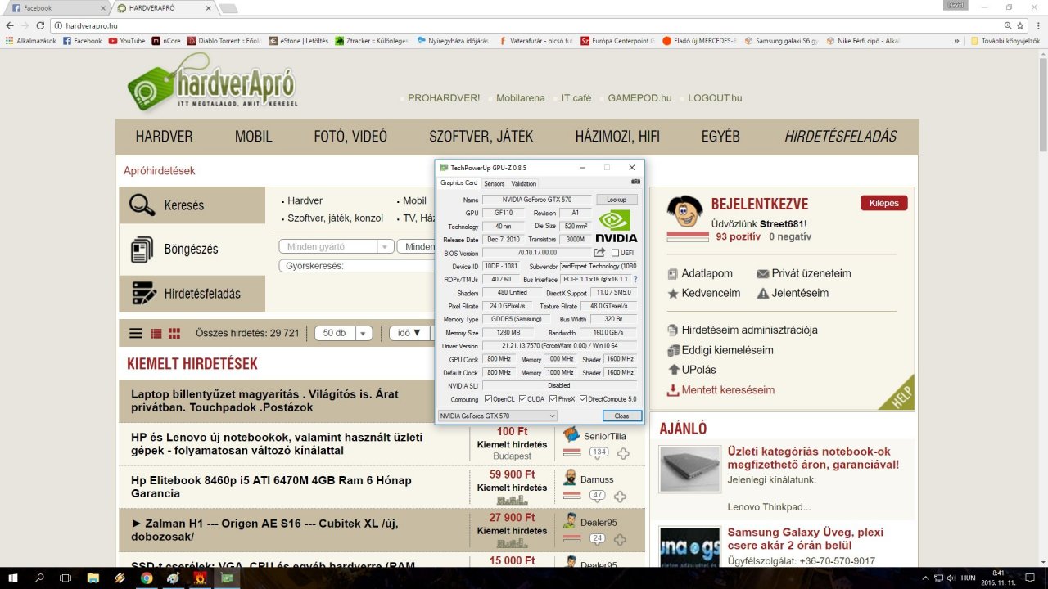Click the hardverApró logo

(x=213, y=82)
